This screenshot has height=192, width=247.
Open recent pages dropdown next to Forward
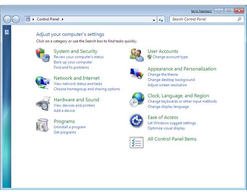[x=22, y=19]
